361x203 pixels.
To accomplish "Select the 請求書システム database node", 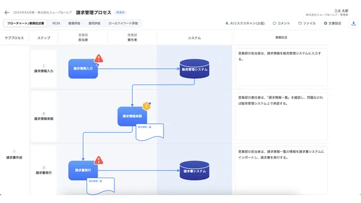I will (x=195, y=170).
